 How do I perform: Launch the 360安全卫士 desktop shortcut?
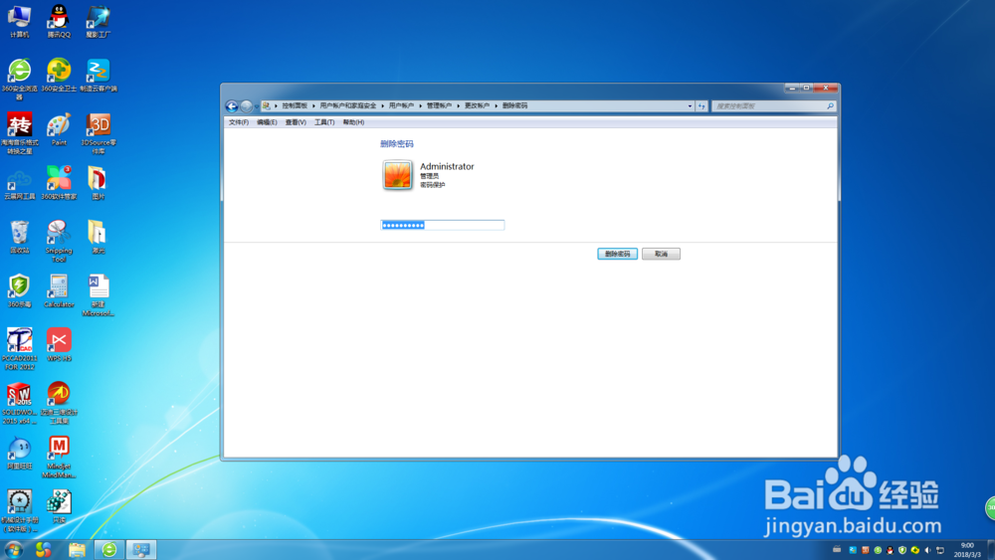[x=59, y=75]
